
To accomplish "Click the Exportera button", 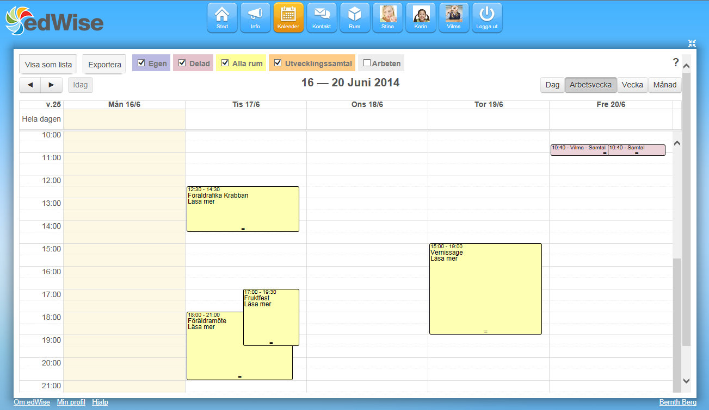I will (104, 64).
